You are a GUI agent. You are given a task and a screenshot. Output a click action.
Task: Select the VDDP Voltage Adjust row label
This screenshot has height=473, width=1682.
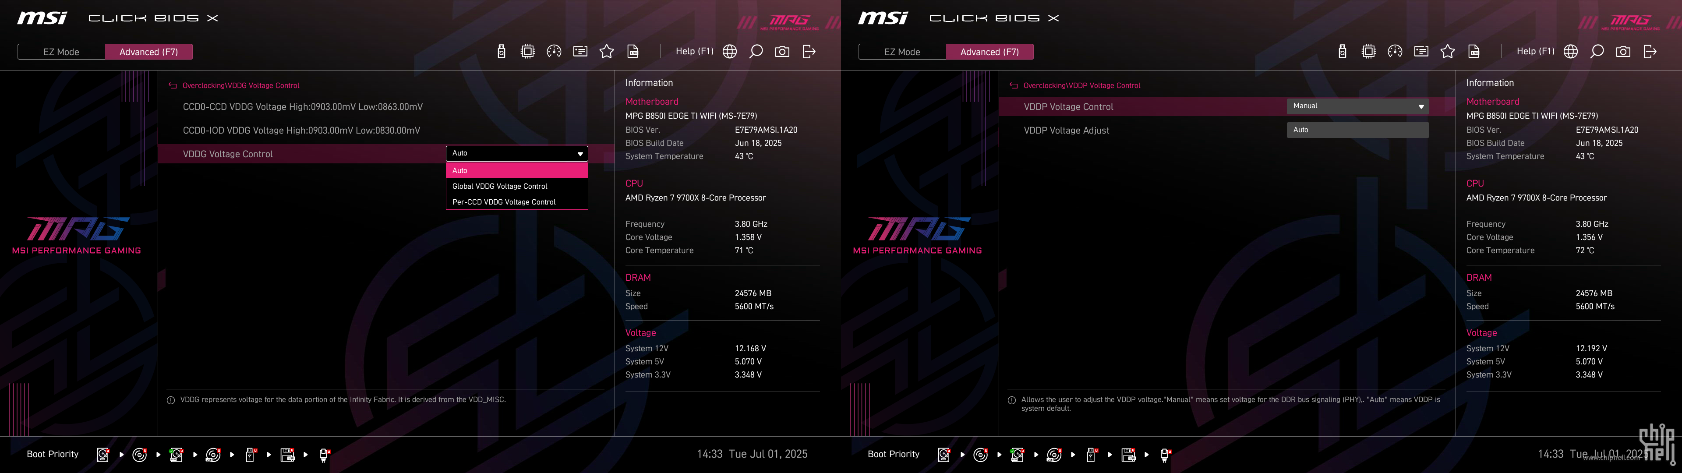point(1066,130)
